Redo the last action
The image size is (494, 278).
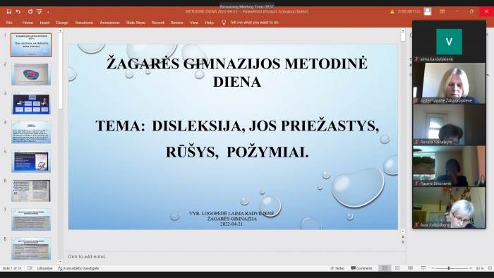pyautogui.click(x=30, y=12)
